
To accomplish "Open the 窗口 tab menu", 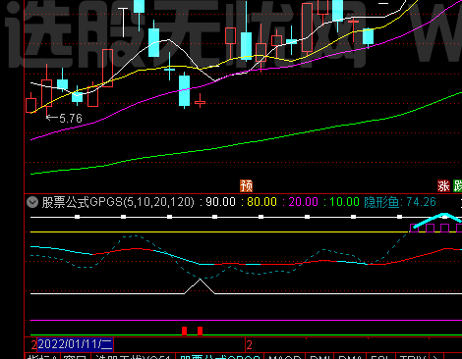I will pos(75,356).
